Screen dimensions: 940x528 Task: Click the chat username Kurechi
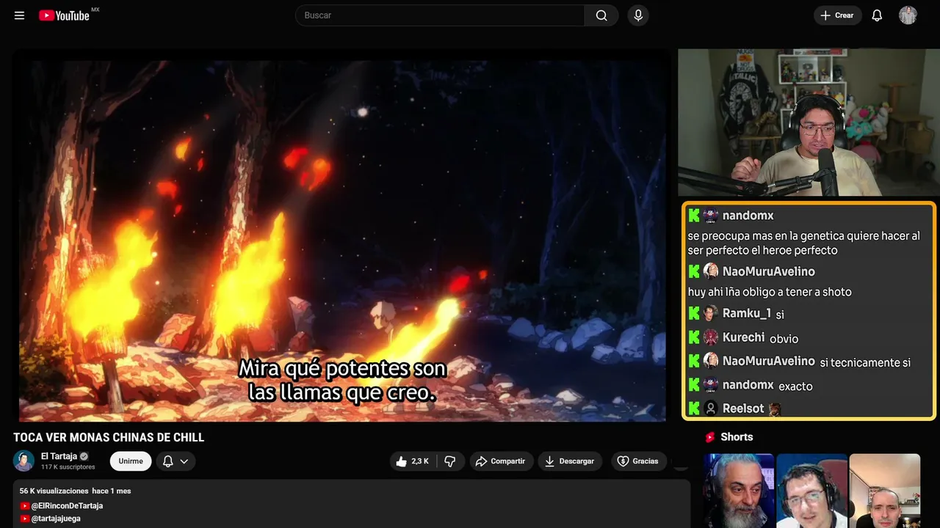(744, 337)
